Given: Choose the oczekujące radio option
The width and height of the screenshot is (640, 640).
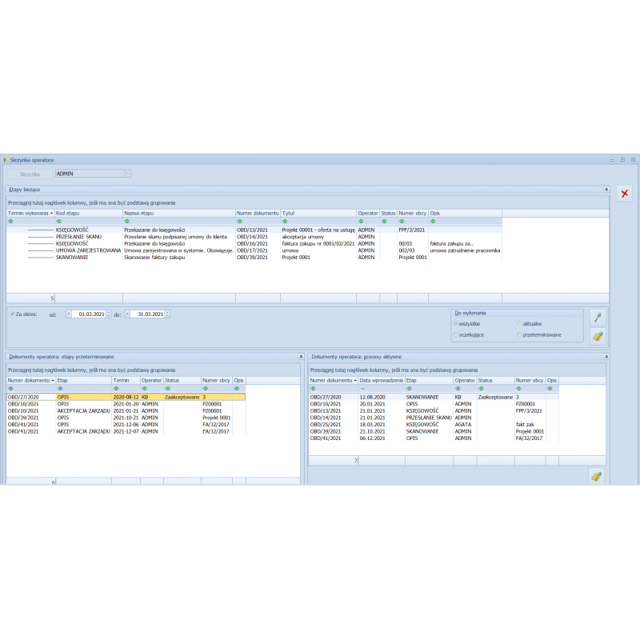Looking at the screenshot, I should pos(455,335).
